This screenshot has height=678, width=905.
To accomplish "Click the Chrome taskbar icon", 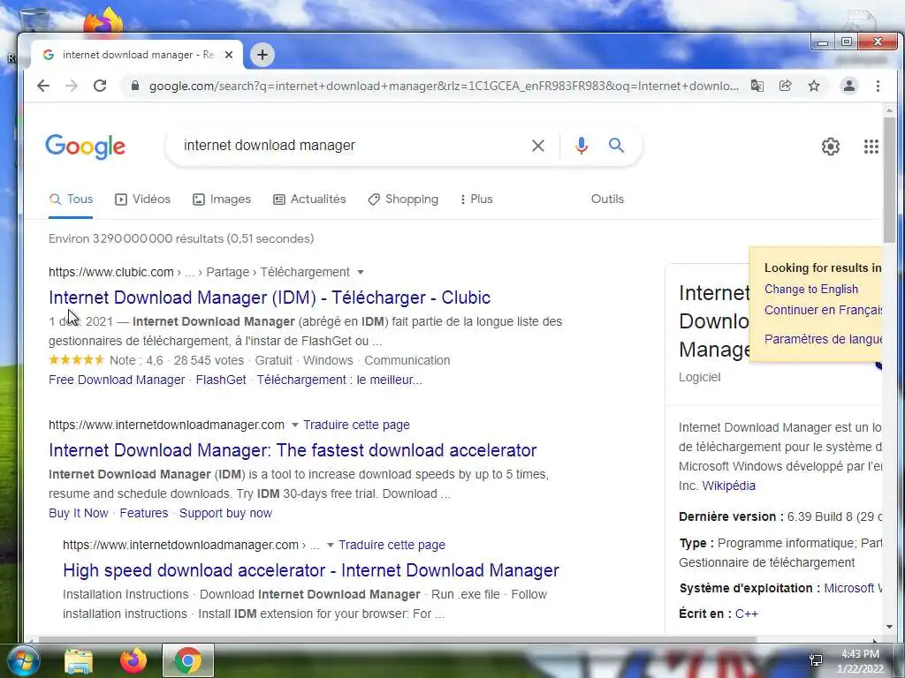I will [188, 660].
